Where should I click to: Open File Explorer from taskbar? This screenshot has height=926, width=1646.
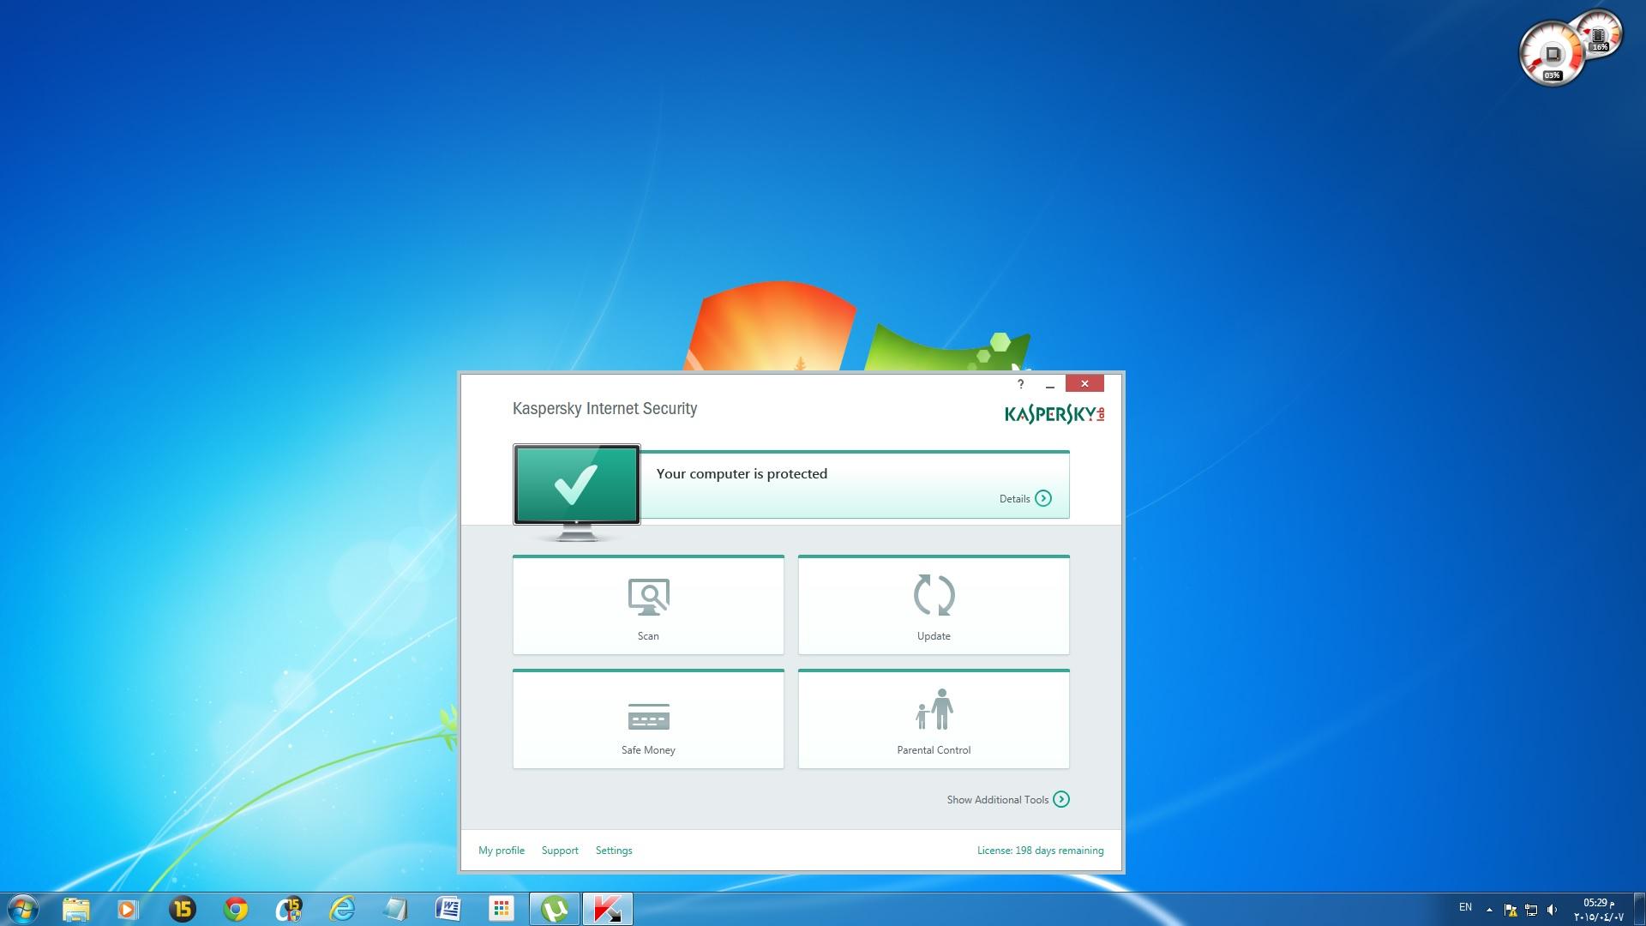pos(76,909)
